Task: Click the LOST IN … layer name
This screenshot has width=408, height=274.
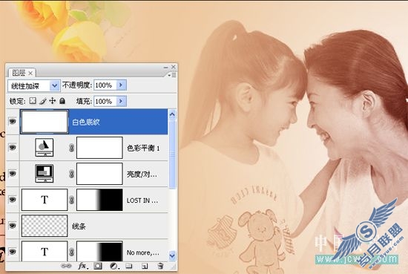Action: pos(142,200)
